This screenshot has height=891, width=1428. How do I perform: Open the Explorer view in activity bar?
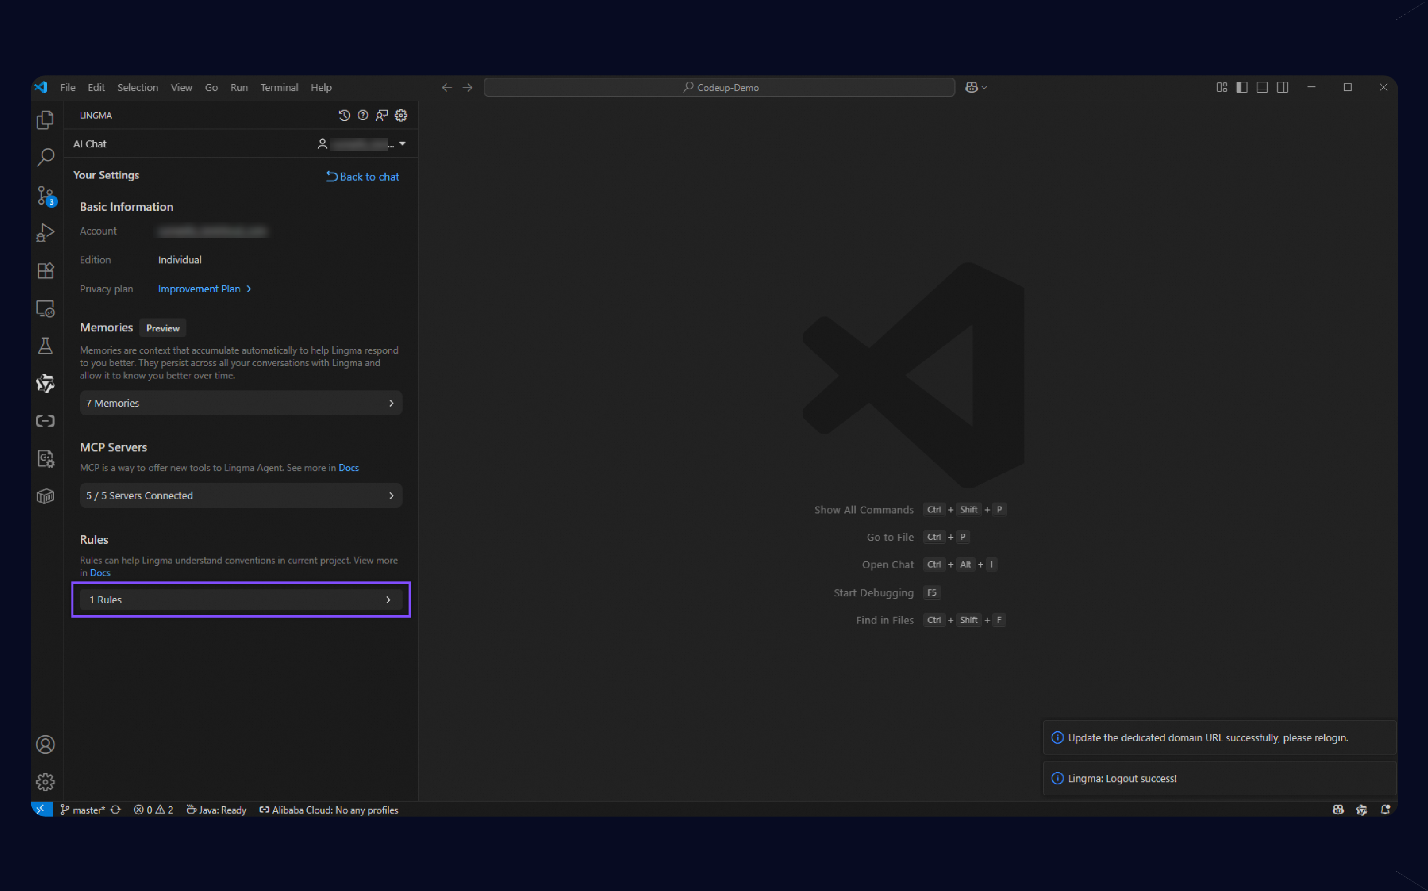pyautogui.click(x=45, y=120)
